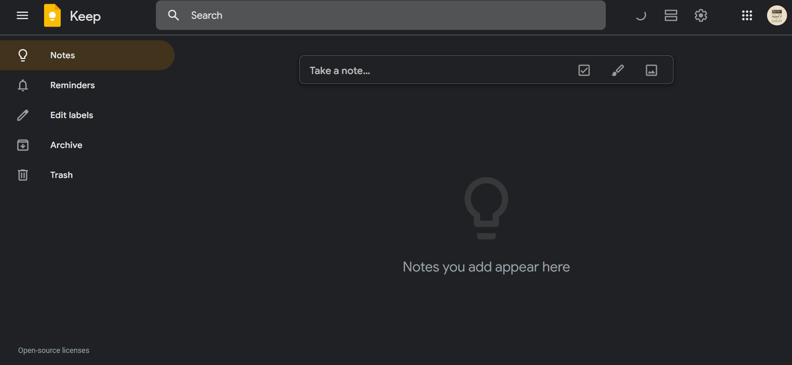Create a new note with drawing

point(618,70)
